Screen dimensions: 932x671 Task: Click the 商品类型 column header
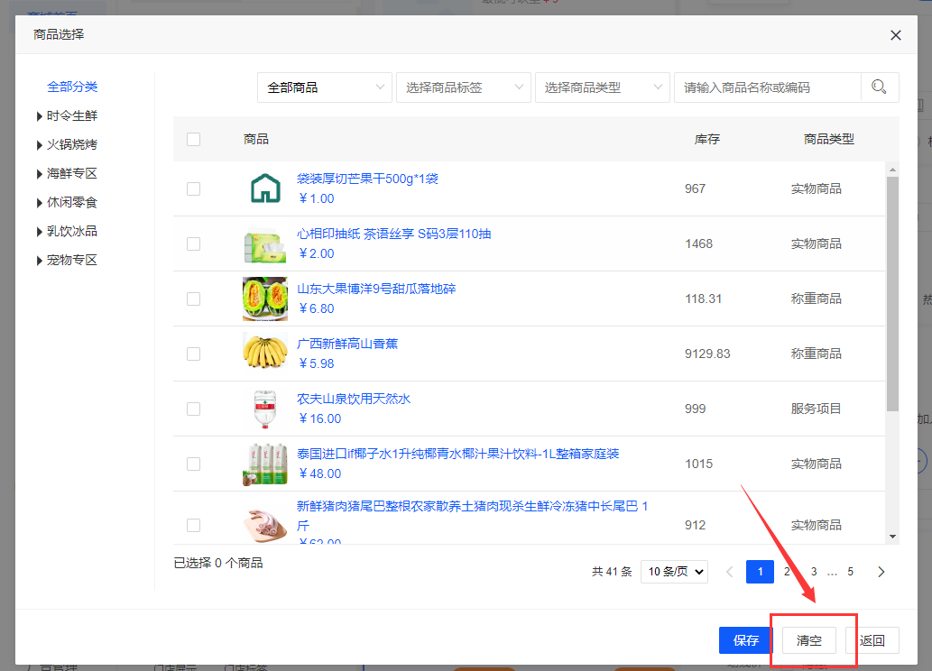pyautogui.click(x=828, y=139)
